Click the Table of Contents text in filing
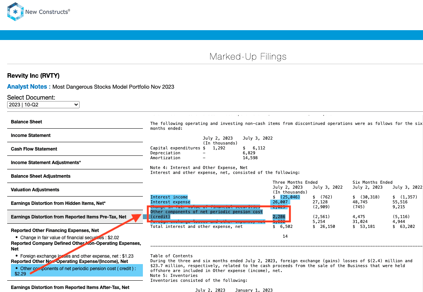423x292 pixels. point(171,256)
